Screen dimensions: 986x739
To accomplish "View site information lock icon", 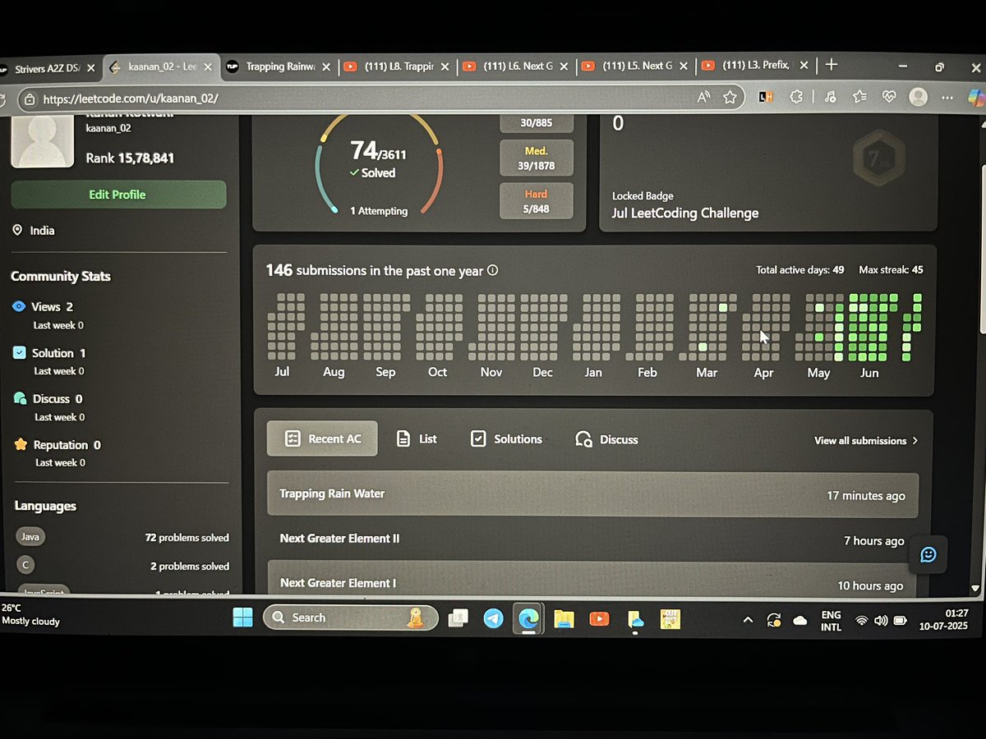I will [x=30, y=99].
